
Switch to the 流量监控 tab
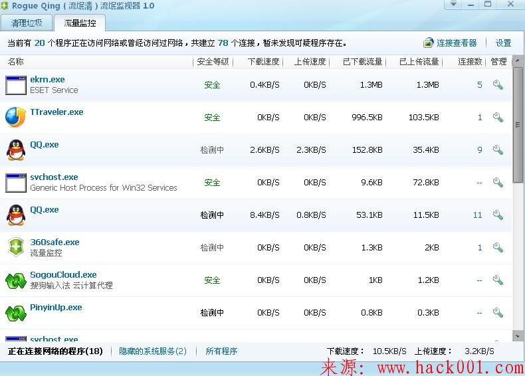[x=80, y=23]
